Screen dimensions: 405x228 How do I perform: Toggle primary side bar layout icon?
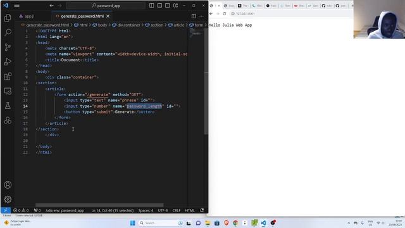[x=152, y=6]
